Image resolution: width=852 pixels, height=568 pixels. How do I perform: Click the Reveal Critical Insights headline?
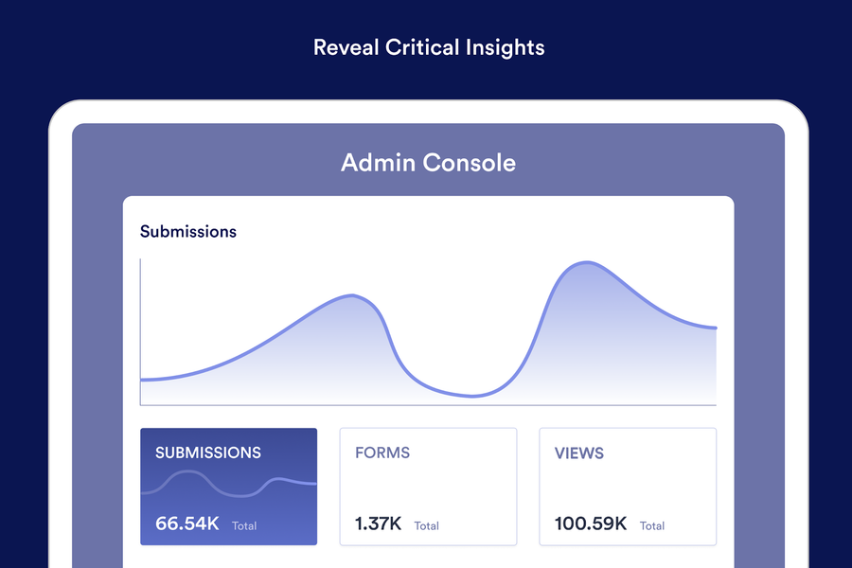click(429, 48)
